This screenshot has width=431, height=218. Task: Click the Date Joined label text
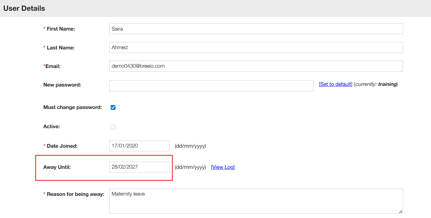[x=62, y=146]
